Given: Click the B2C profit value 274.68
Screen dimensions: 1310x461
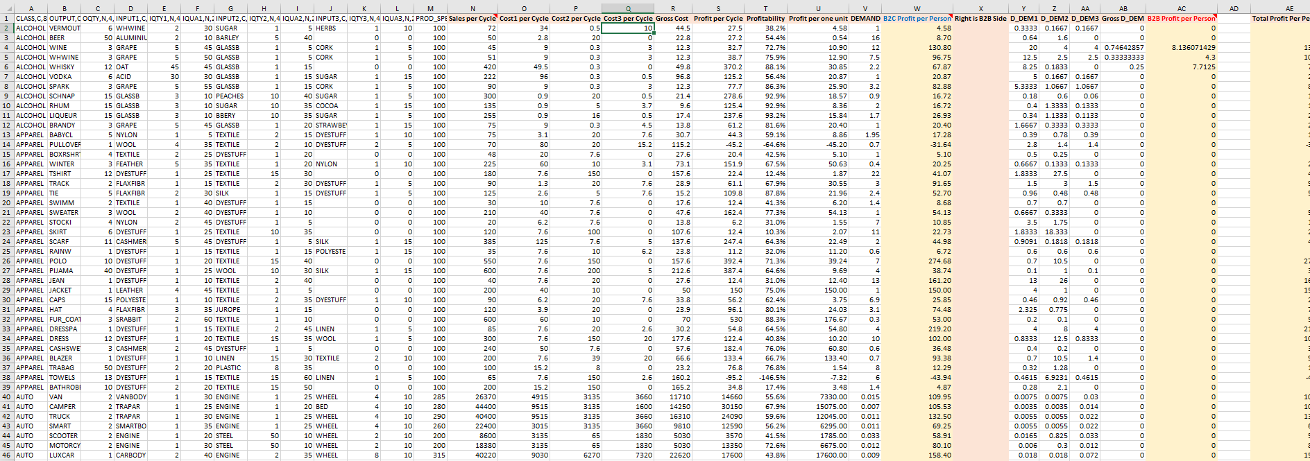Looking at the screenshot, I should point(917,261).
